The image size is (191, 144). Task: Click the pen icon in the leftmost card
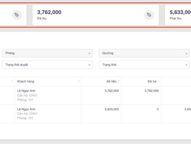[x=17, y=15]
